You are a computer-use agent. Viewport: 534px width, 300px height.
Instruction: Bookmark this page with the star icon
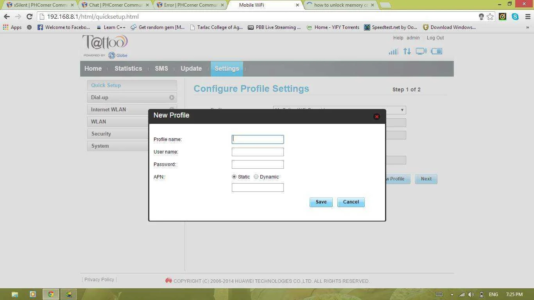click(490, 17)
